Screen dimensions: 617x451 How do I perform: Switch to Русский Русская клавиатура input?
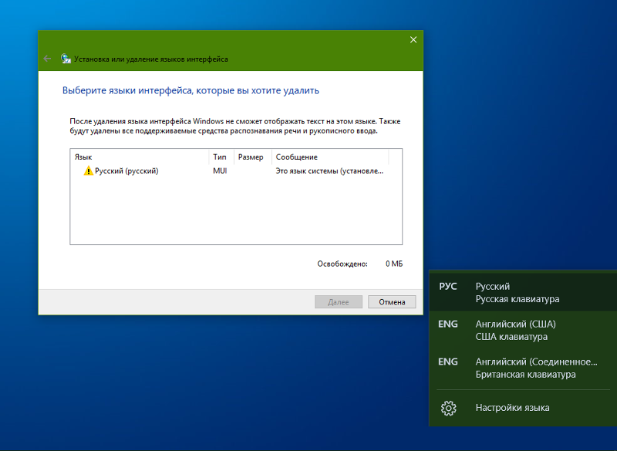pos(523,292)
